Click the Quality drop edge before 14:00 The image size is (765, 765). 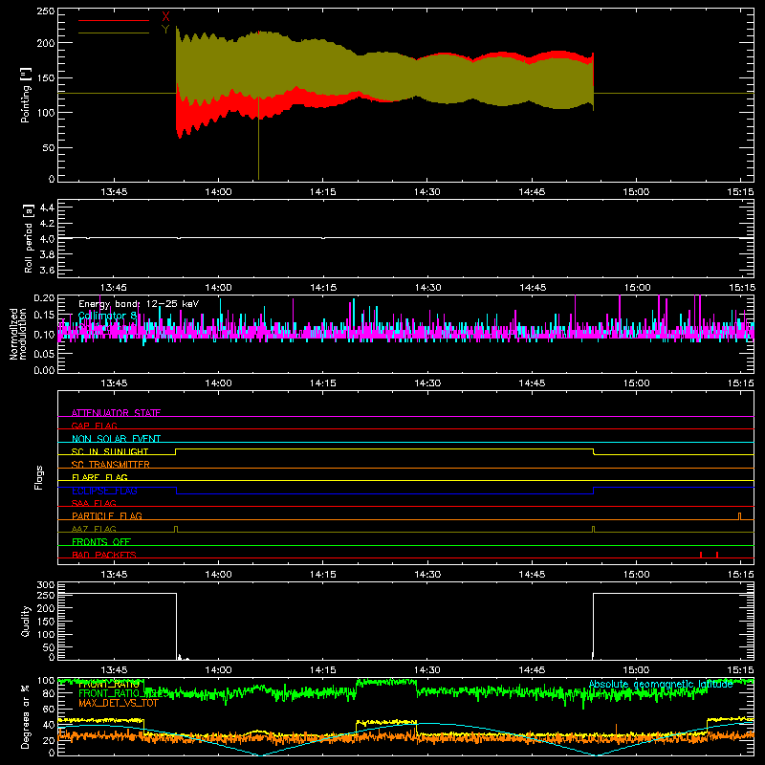pos(176,626)
